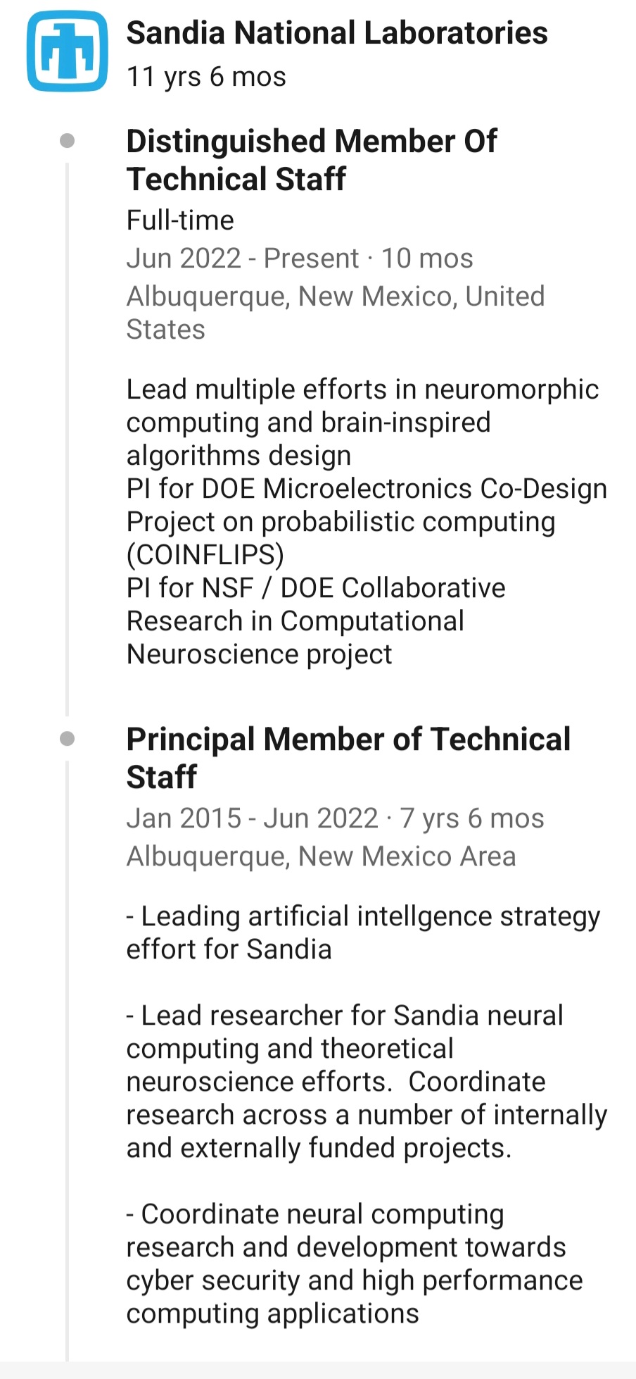Click the Full-time employment type label
Screen dimensions: 636x1379
tap(180, 220)
